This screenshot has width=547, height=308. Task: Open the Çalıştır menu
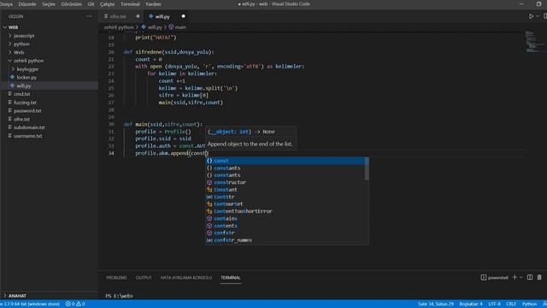pyautogui.click(x=108, y=4)
